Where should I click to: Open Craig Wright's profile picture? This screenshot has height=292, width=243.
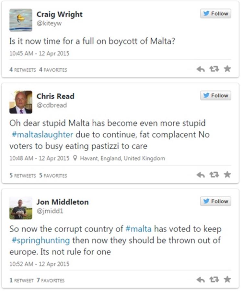tap(21, 20)
